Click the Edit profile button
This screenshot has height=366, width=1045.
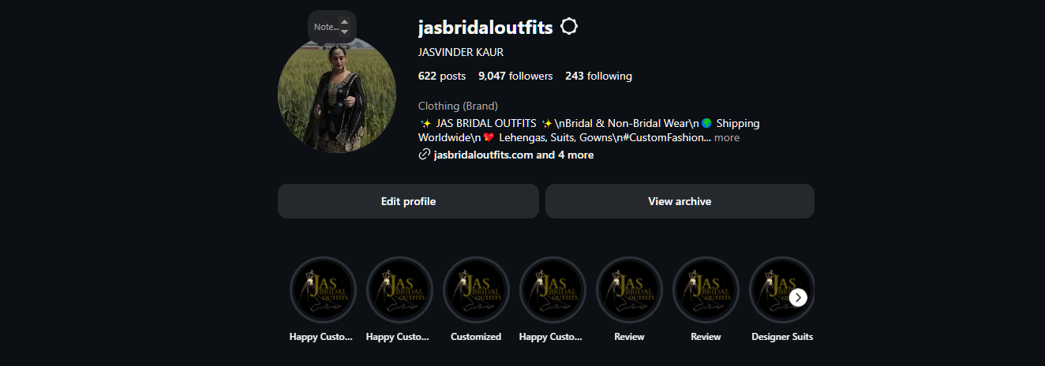click(x=408, y=201)
